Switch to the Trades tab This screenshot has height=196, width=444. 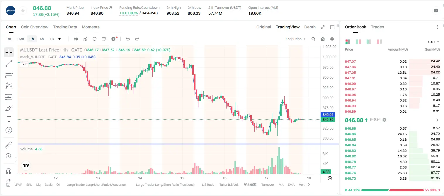(377, 27)
